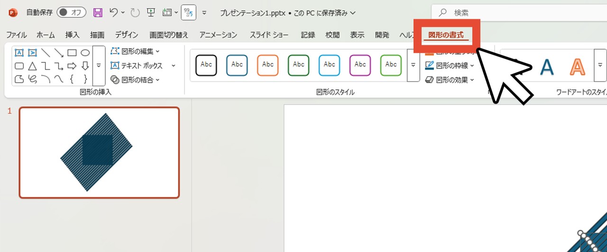Select the isosceles triangle shape

click(x=32, y=66)
